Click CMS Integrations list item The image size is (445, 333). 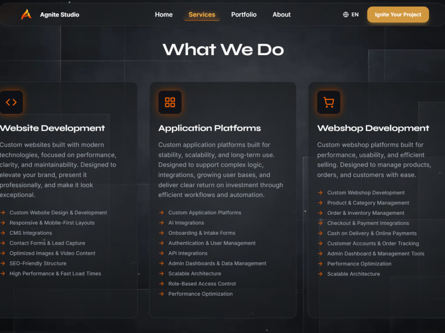(x=31, y=233)
